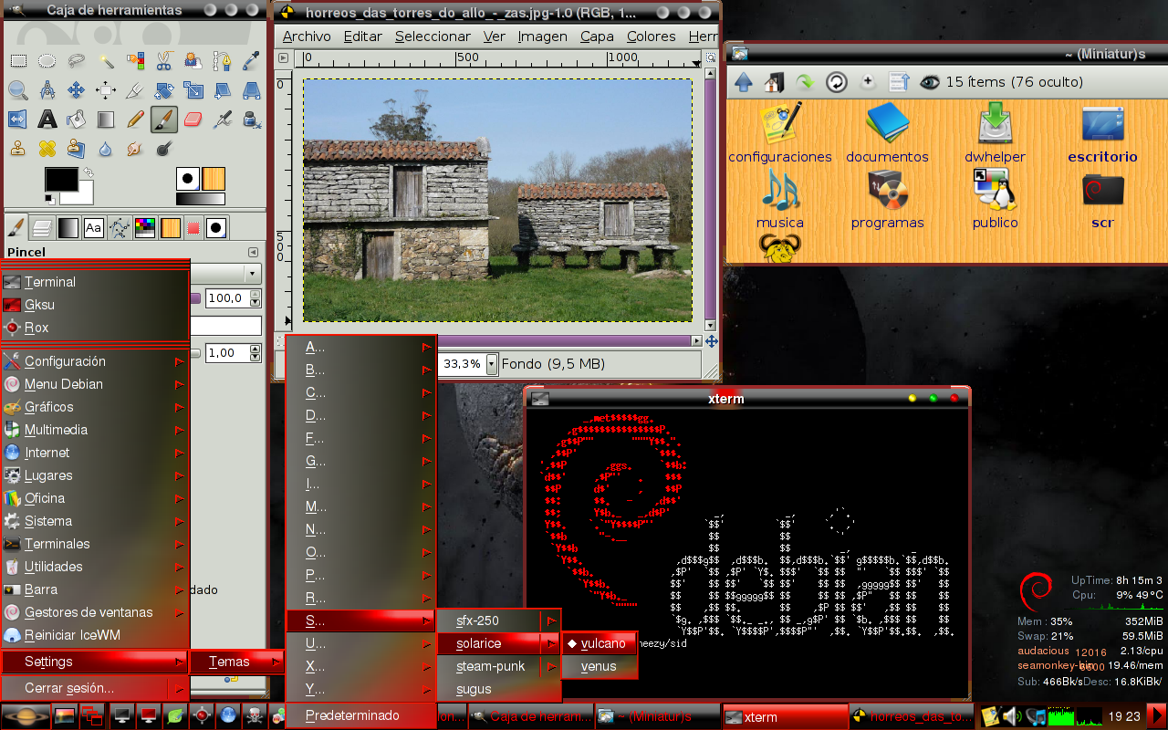This screenshot has height=730, width=1168.
Task: Select the Measure compass tool
Action: (x=47, y=90)
